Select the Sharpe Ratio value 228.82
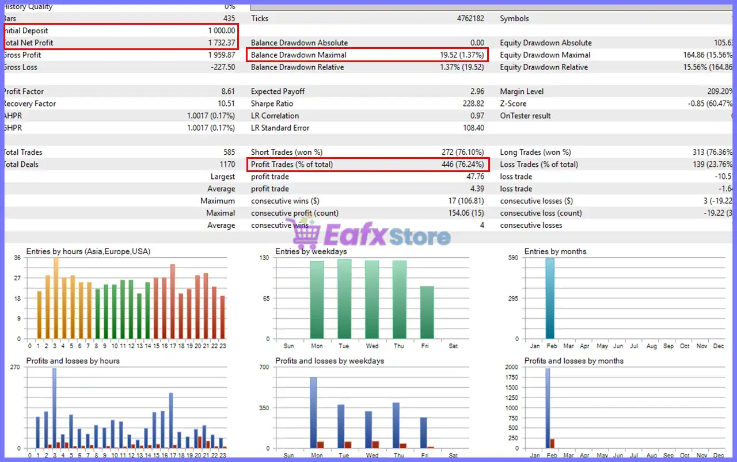Image resolution: width=737 pixels, height=462 pixels. 473,104
